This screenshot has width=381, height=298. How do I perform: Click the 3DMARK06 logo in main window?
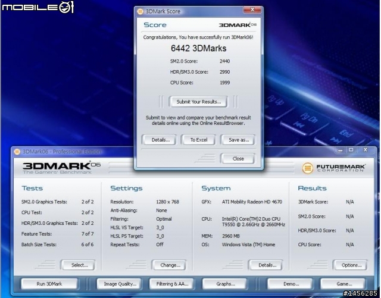coord(61,166)
